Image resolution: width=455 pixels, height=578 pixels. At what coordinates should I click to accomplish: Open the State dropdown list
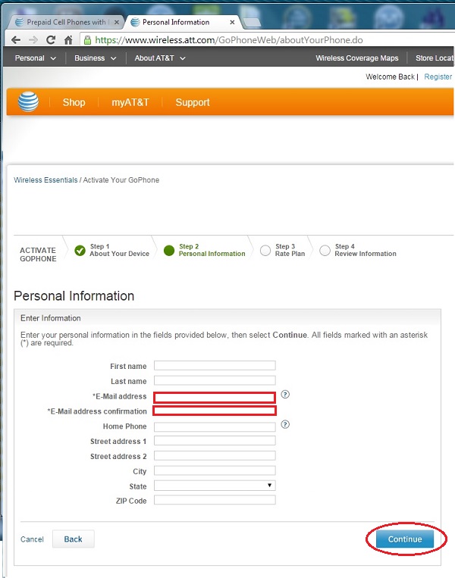tap(215, 486)
